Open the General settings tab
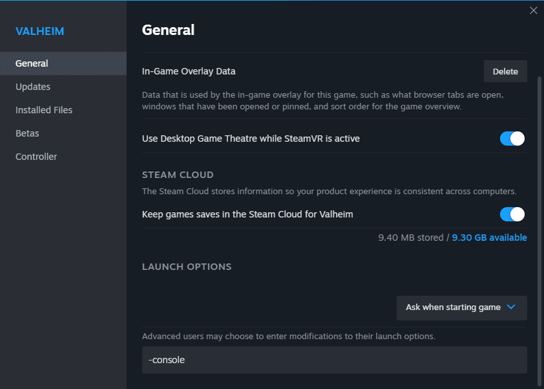Image resolution: width=544 pixels, height=389 pixels. [63, 63]
